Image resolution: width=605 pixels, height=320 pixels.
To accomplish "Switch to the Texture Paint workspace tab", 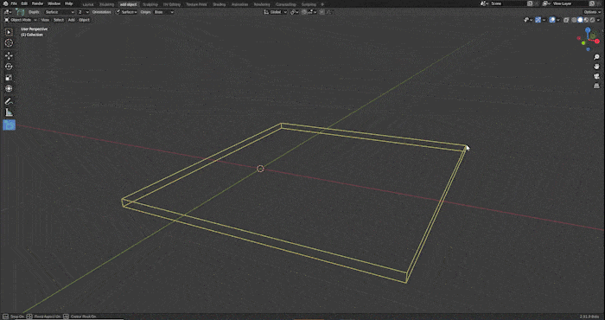I will pos(196,4).
